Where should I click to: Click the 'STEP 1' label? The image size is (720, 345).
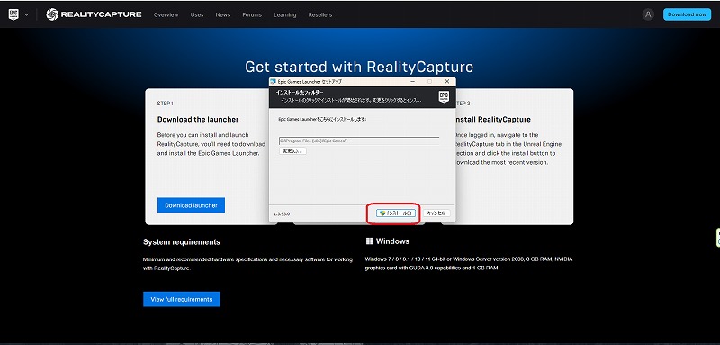166,104
